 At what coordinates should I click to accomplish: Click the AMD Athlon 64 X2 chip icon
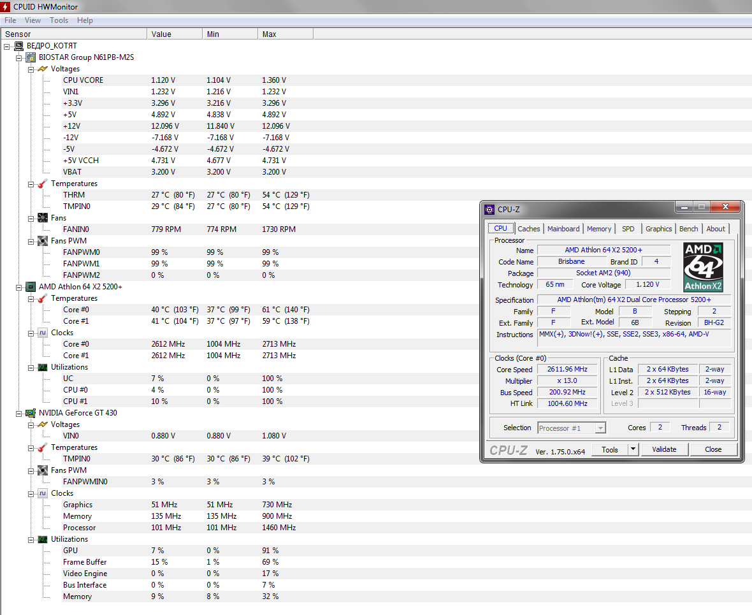pyautogui.click(x=30, y=287)
